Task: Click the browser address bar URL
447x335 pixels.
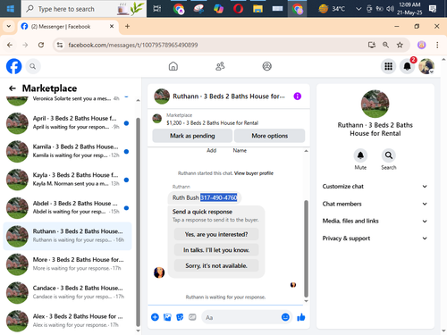Action: tap(133, 45)
